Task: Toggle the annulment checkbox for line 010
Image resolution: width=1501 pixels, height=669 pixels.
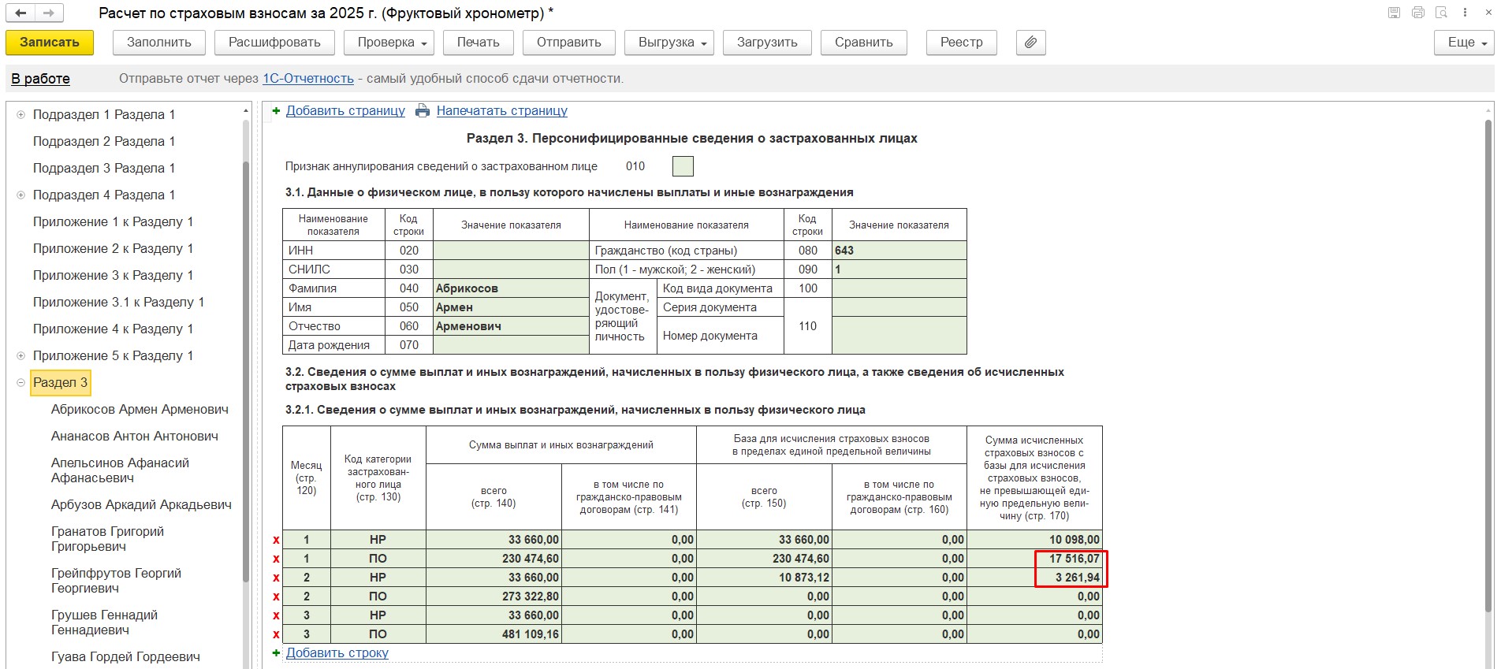Action: 683,166
